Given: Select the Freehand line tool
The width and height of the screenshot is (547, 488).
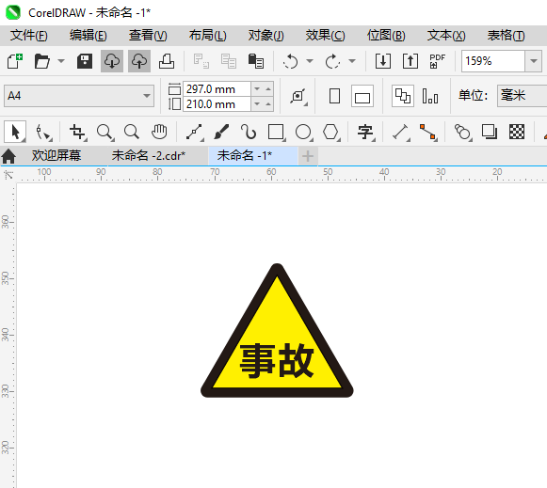Looking at the screenshot, I should click(194, 132).
